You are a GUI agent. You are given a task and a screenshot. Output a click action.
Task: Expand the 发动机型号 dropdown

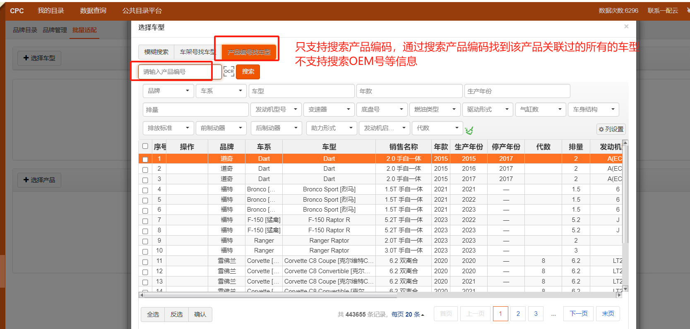[276, 109]
